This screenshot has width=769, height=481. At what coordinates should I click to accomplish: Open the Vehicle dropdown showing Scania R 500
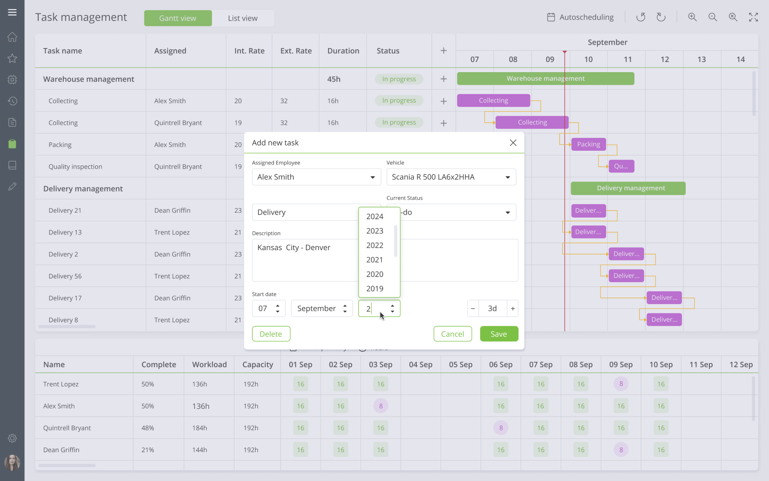tap(508, 177)
